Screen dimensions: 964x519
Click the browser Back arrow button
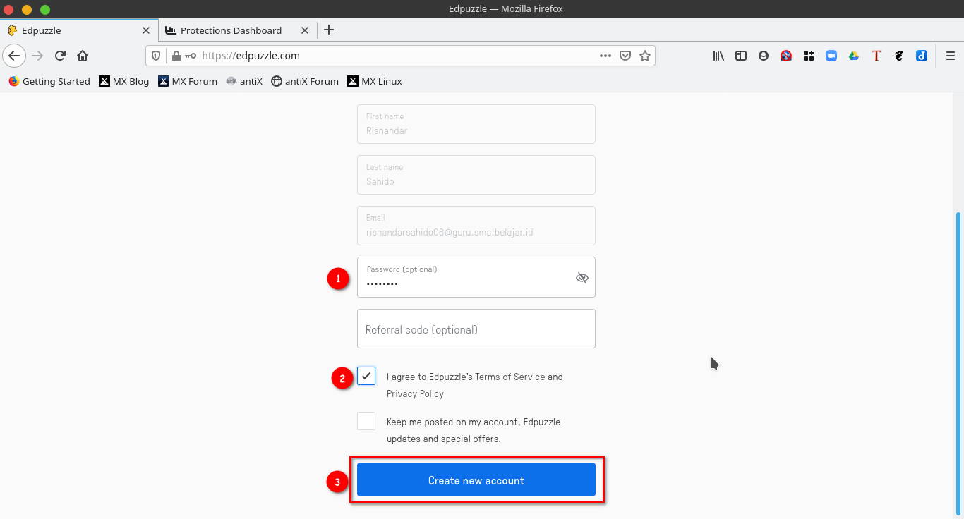coord(14,56)
